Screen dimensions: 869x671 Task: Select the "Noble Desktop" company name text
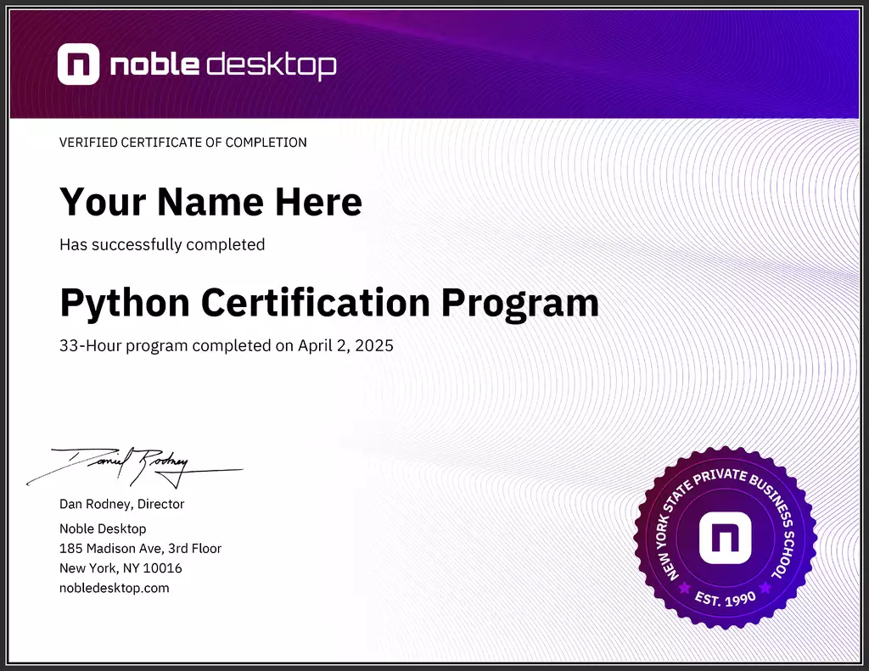point(102,528)
